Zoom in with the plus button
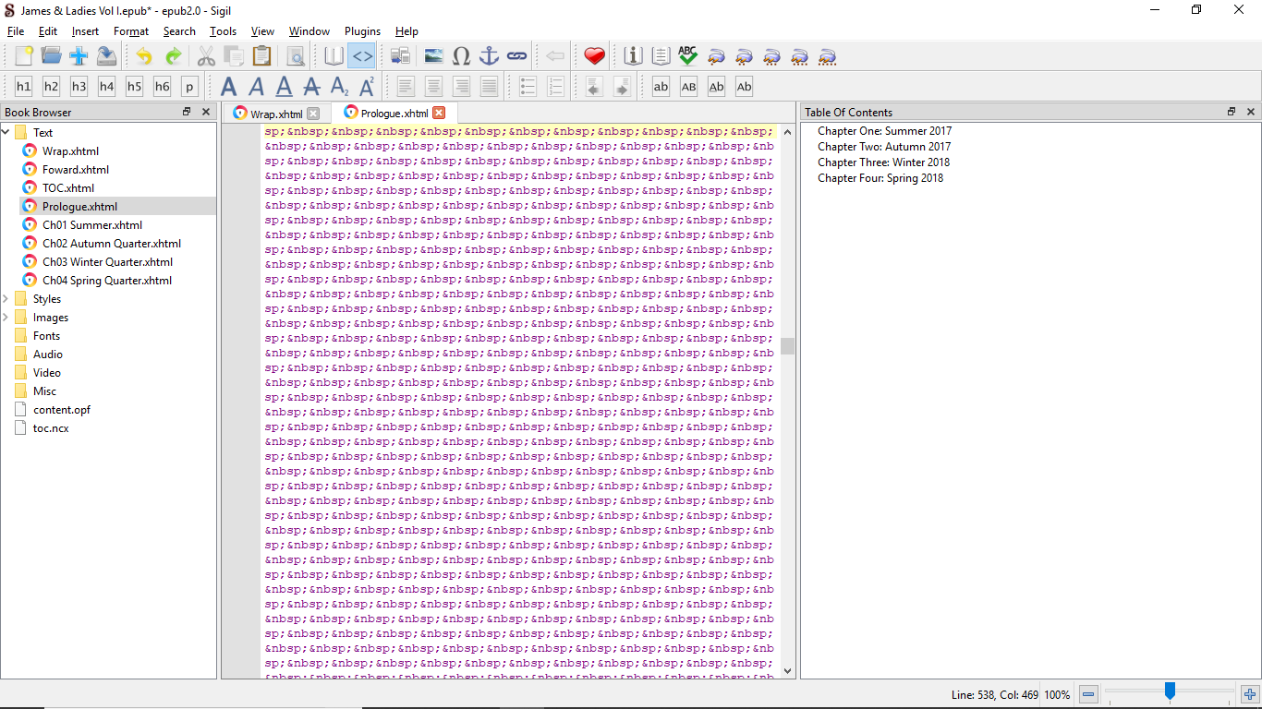This screenshot has height=709, width=1262. pos(1250,694)
